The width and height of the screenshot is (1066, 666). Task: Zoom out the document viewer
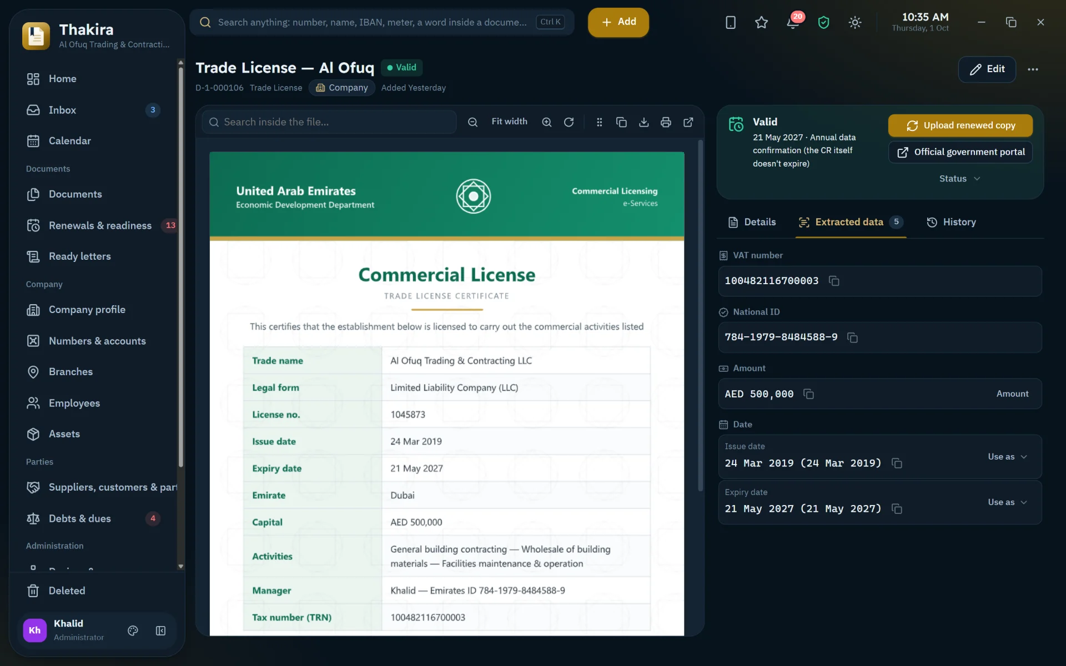472,122
